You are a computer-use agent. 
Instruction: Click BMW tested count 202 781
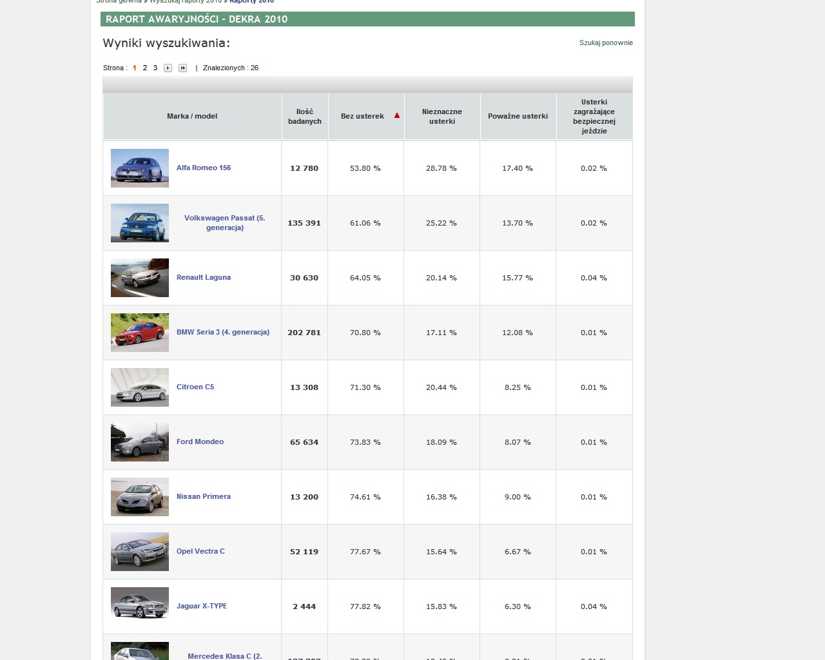click(x=304, y=333)
